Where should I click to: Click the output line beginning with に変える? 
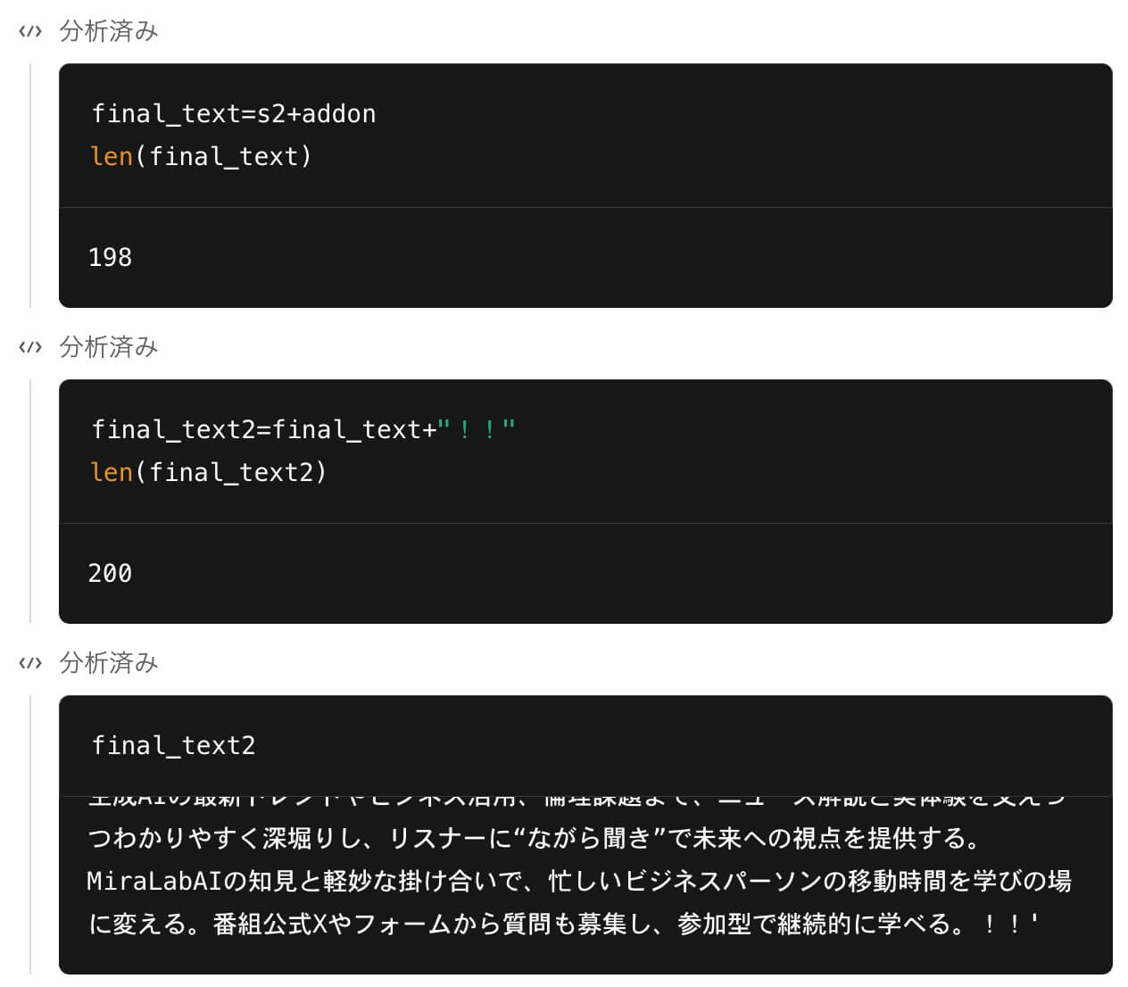pyautogui.click(x=564, y=925)
